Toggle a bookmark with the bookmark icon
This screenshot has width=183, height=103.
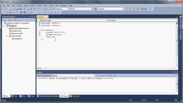(36, 13)
